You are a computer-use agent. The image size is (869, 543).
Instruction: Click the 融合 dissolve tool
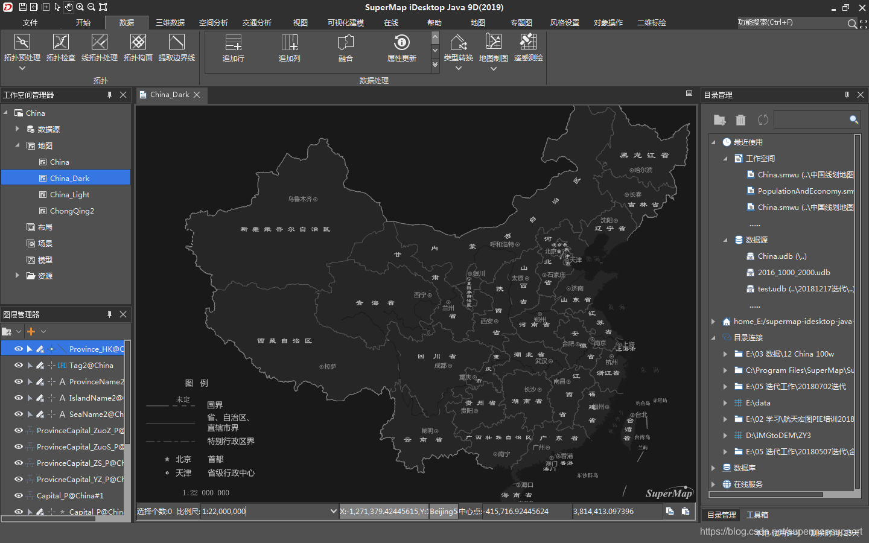point(346,48)
